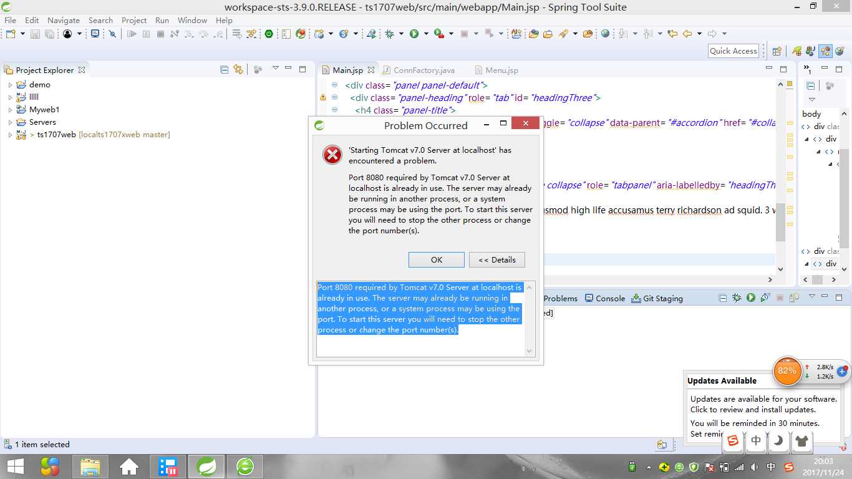Click the green Run toolbar button

pyautogui.click(x=414, y=34)
